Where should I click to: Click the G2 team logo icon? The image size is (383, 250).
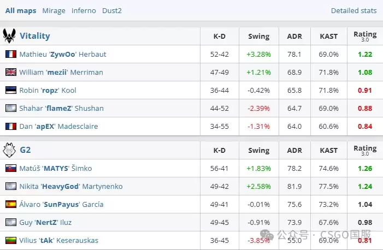9,150
